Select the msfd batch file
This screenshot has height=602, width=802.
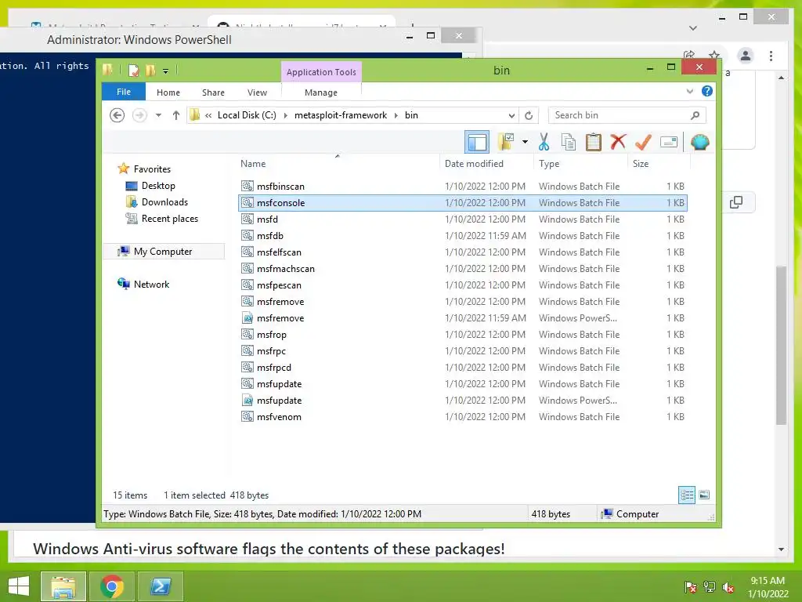[x=462, y=219]
